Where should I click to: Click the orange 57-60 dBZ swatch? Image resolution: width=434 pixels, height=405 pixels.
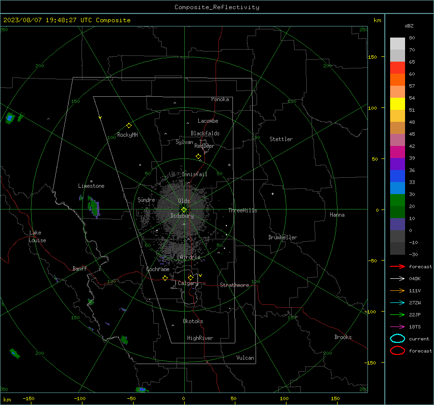click(397, 80)
